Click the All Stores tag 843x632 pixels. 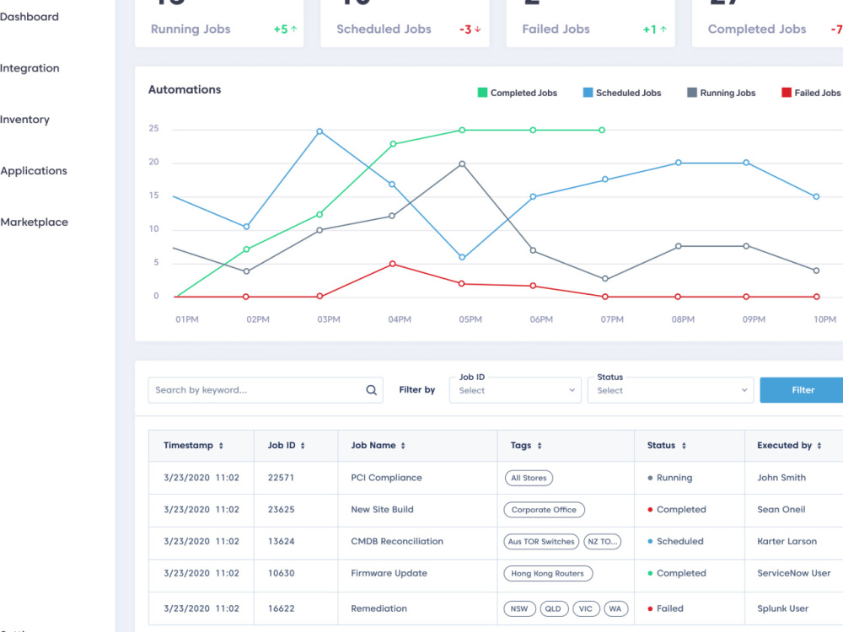529,478
